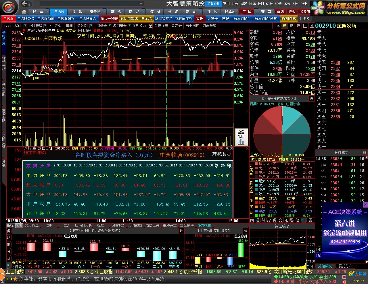Image resolution: width=368 pixels, height=284 pixels.
Task: Toggle the 现 button in chart toolbar
Action: click(x=291, y=26)
